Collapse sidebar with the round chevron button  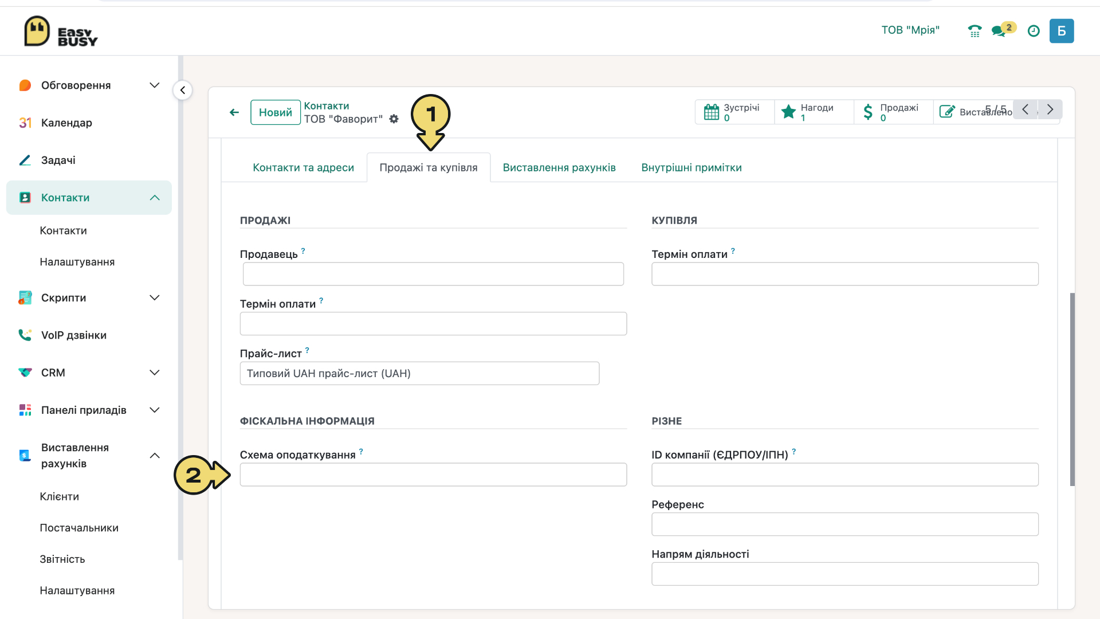[x=183, y=90]
